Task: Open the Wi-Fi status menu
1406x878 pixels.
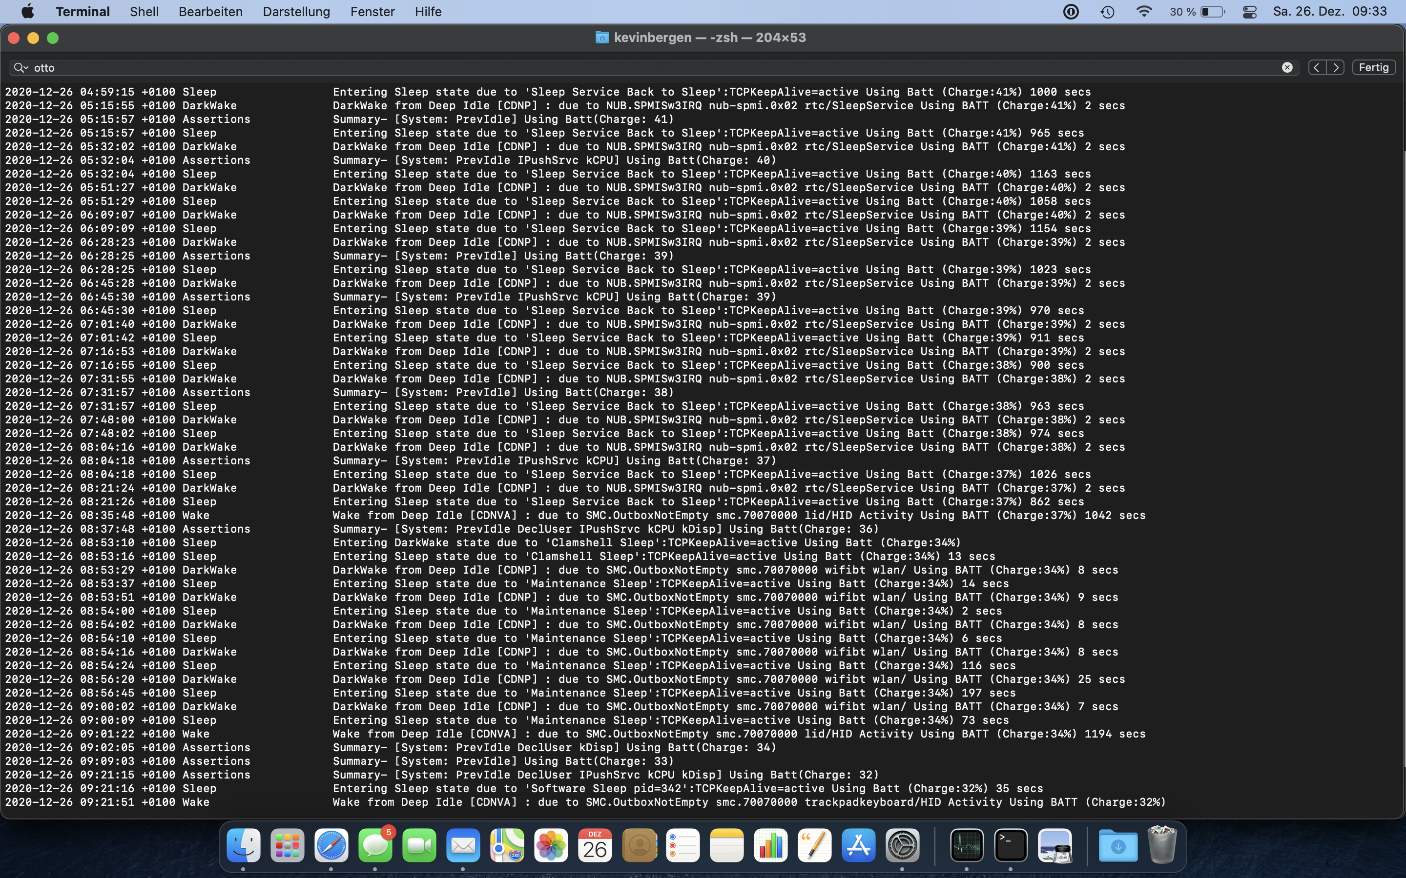Action: [1143, 12]
